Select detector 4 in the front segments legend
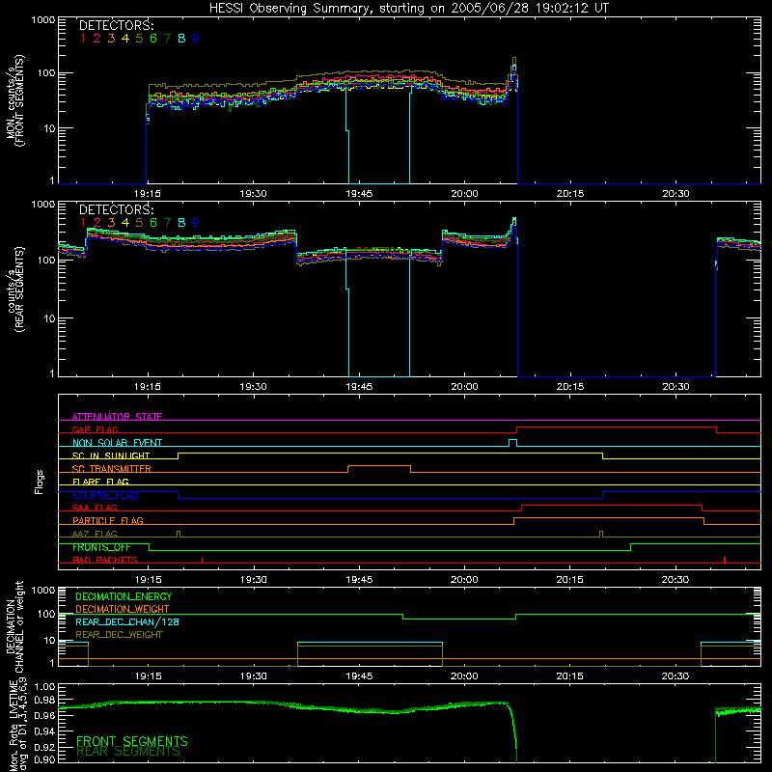The image size is (772, 772). pos(125,39)
